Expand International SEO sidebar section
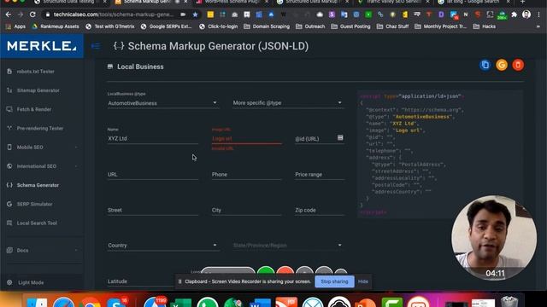 click(x=42, y=166)
